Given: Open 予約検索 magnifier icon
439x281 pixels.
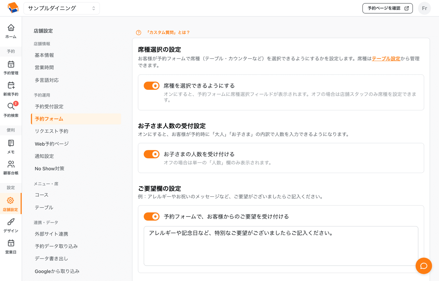Looking at the screenshot, I should click(11, 107).
